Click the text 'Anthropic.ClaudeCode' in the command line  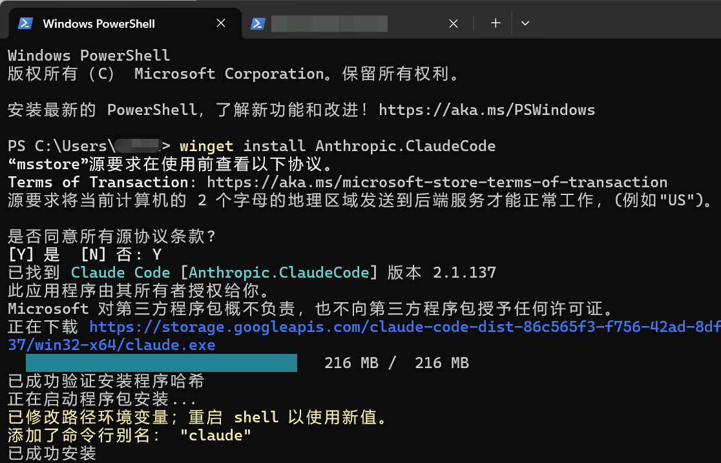pyautogui.click(x=406, y=146)
